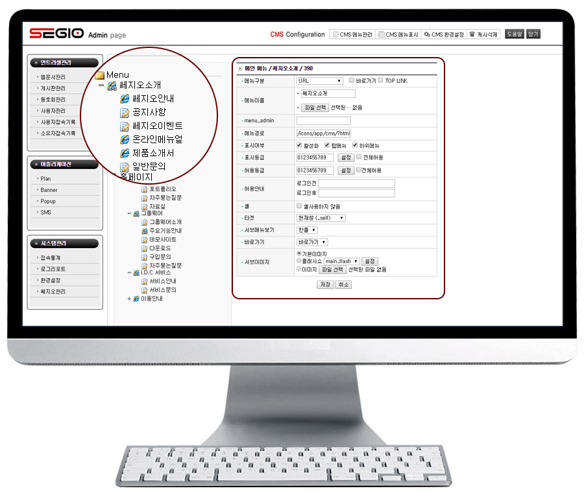Click the 다운로드 page icon

tap(145, 248)
